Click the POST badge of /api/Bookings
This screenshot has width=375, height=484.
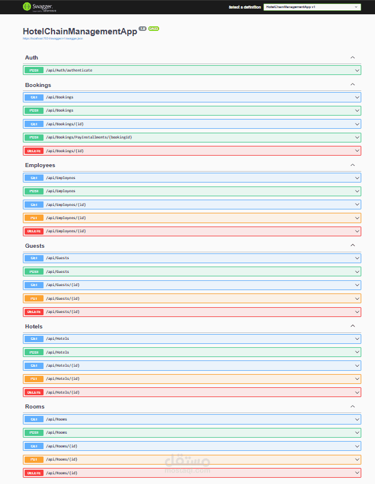tap(34, 110)
